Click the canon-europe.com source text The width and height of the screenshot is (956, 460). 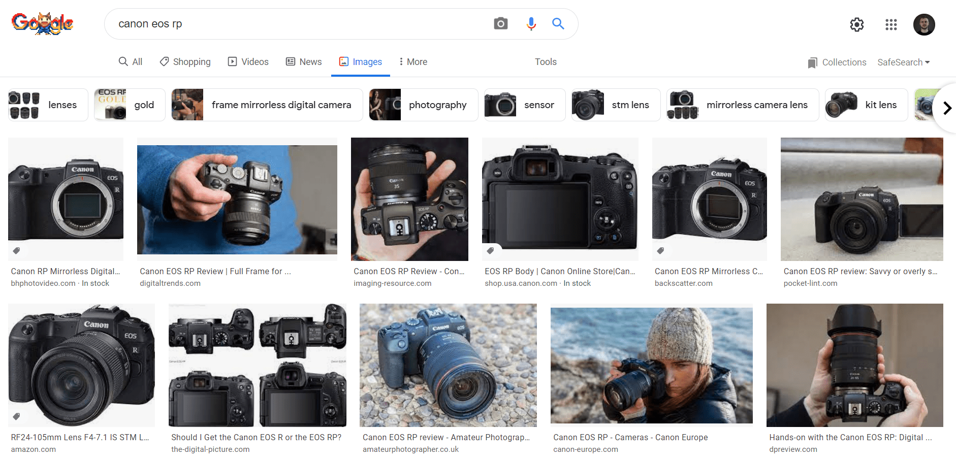[x=586, y=449]
